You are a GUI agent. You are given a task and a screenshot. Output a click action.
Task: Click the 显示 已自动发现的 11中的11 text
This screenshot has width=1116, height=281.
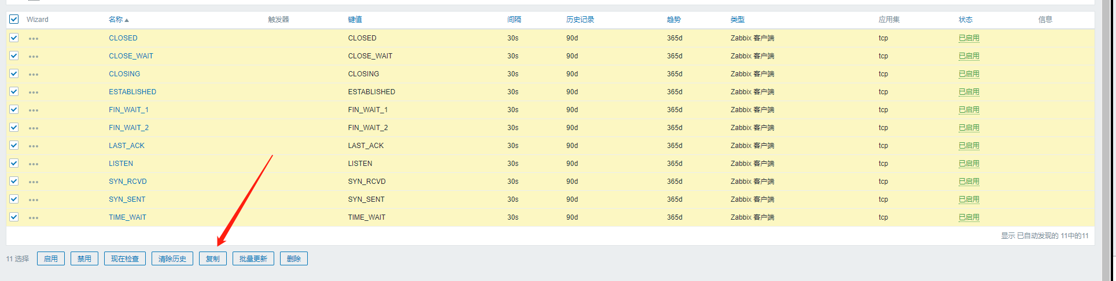1045,236
